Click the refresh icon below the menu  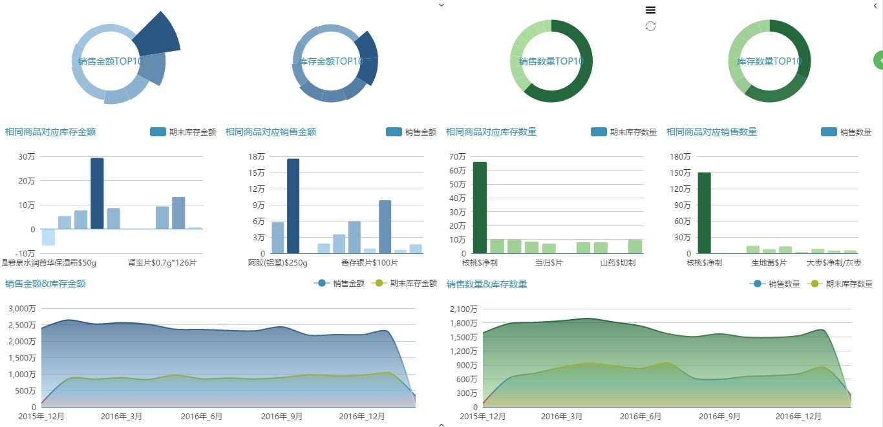click(x=650, y=26)
